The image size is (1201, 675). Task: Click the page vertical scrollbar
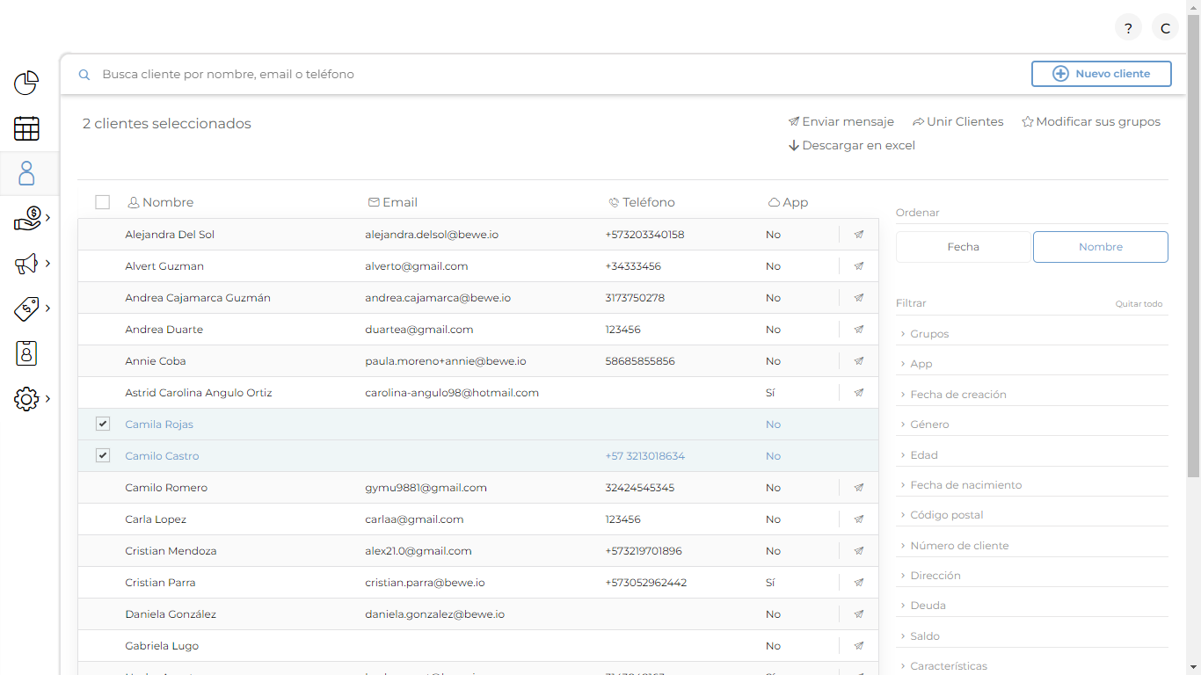pyautogui.click(x=1193, y=246)
